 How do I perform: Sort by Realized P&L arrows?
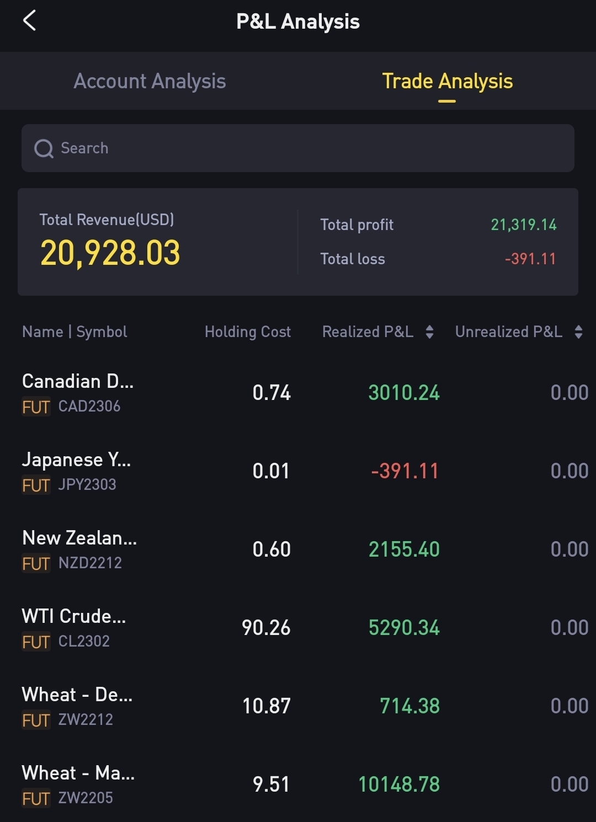(x=429, y=332)
